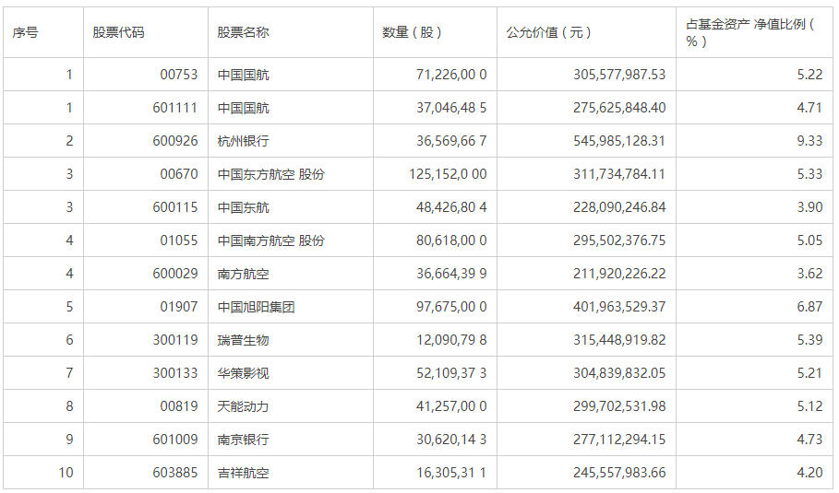Click the stock name 中国旭阳集团
Image resolution: width=839 pixels, height=493 pixels.
coord(256,307)
